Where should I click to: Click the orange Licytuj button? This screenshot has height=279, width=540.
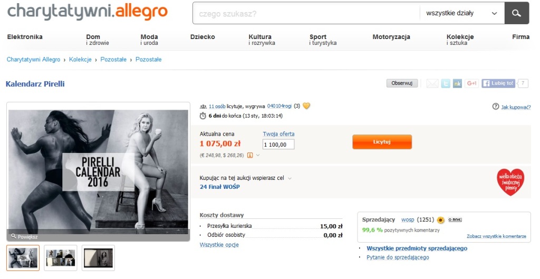click(x=382, y=142)
